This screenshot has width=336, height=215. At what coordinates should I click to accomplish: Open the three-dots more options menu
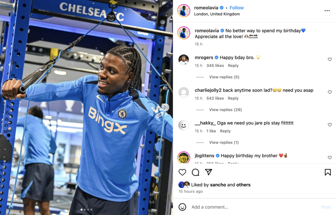point(327,11)
